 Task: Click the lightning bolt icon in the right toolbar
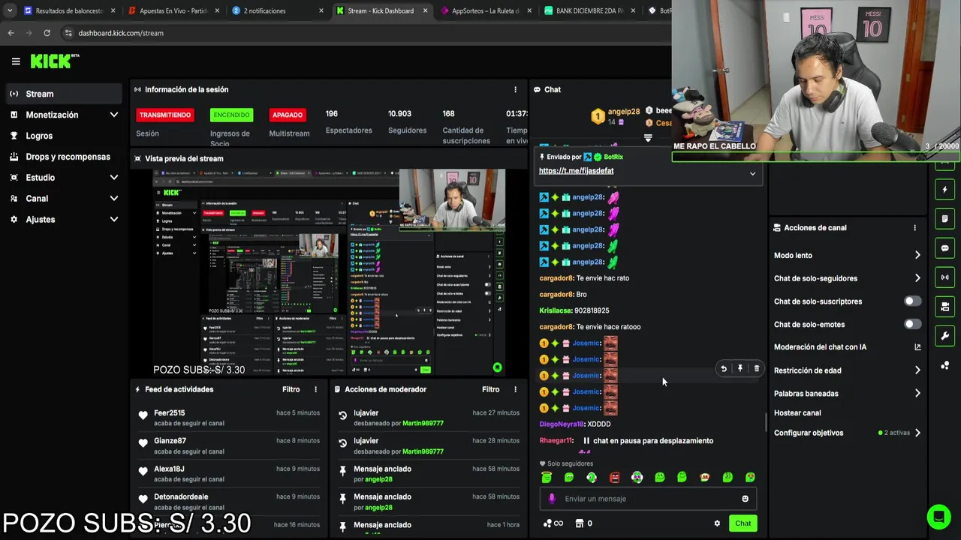[x=944, y=190]
